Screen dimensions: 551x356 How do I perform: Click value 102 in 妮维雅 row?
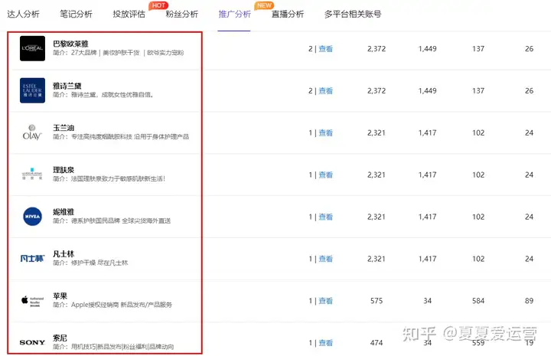click(478, 217)
